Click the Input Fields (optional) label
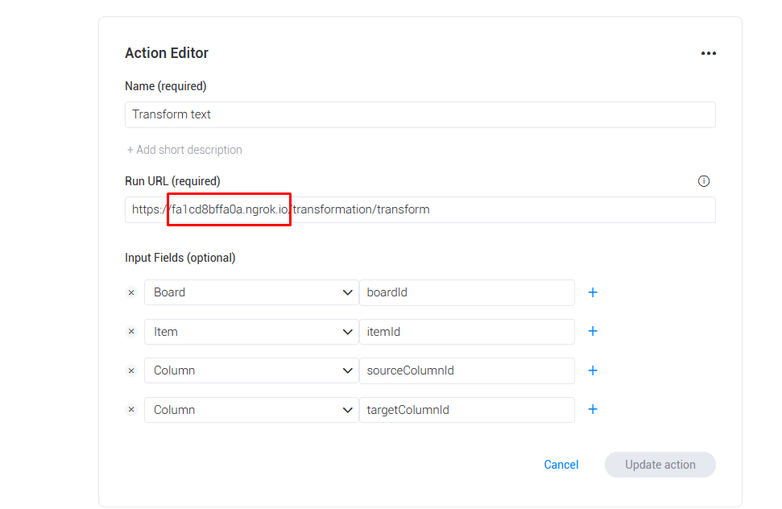Screen dimensions: 782x509 [180, 258]
